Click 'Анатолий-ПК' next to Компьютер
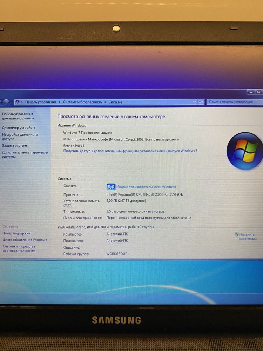The image size is (263, 351). 117,234
